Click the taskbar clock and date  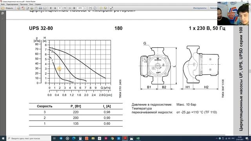(240, 138)
